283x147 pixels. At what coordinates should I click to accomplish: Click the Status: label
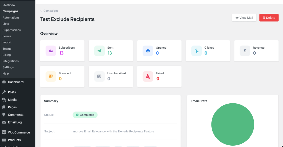tap(49, 115)
